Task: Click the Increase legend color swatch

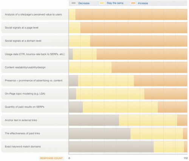Action: tap(133, 3)
